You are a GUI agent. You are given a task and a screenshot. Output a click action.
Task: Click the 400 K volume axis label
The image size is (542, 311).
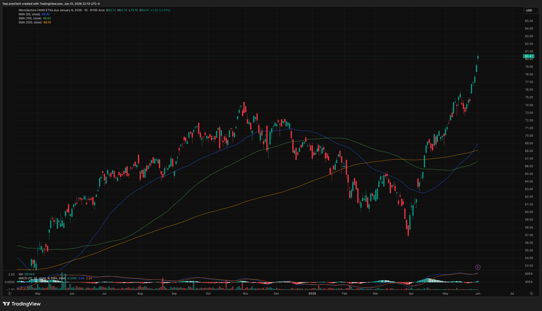click(529, 282)
